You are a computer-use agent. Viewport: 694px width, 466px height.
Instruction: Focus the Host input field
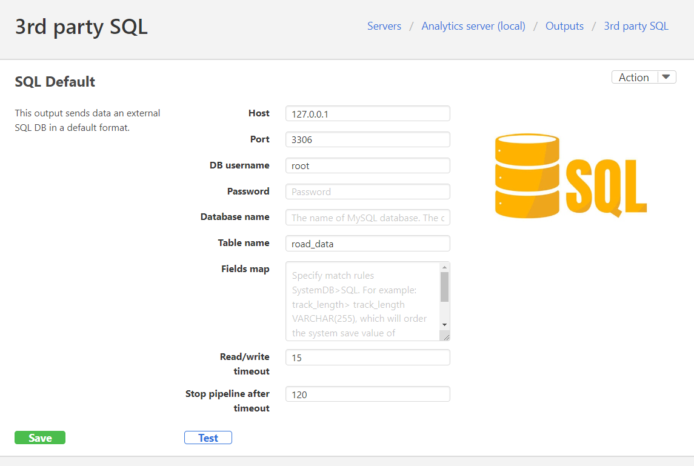(x=368, y=114)
